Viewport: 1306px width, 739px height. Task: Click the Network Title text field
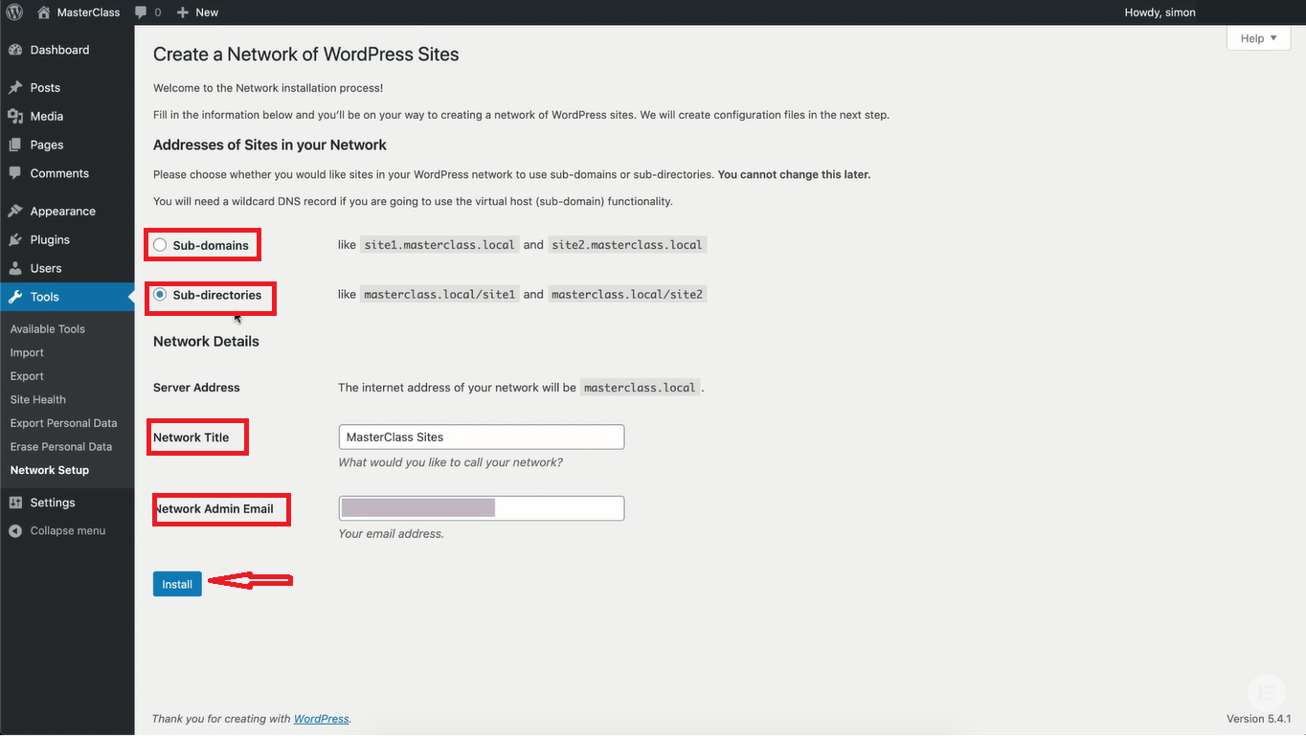(x=482, y=437)
